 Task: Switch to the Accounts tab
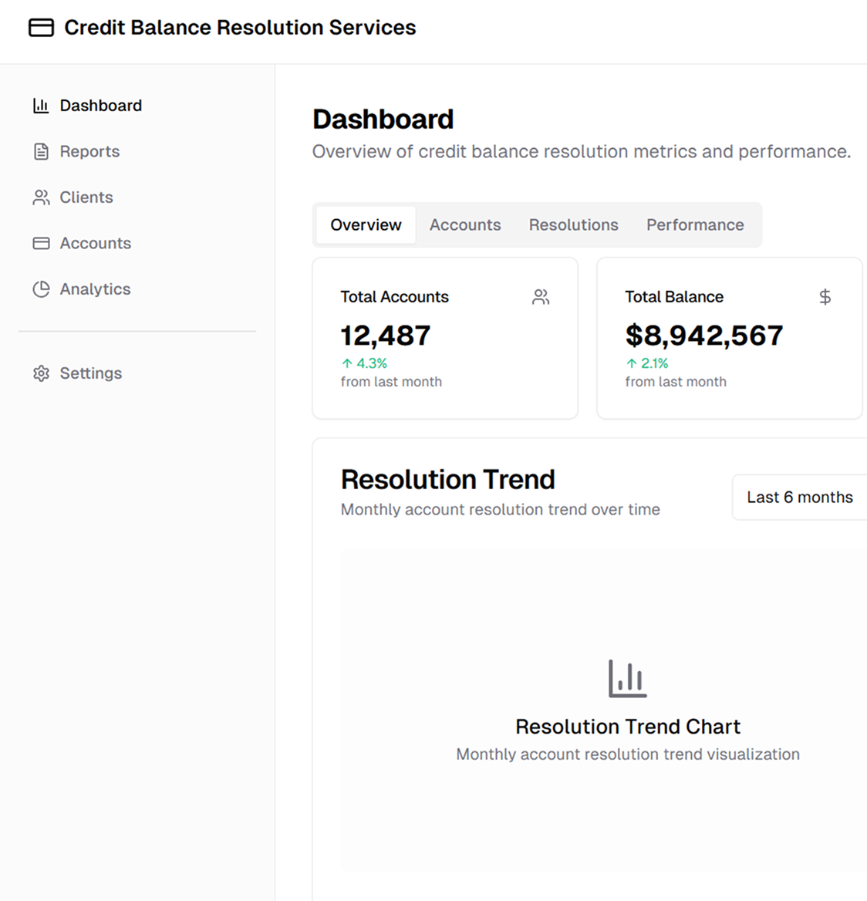click(x=465, y=225)
